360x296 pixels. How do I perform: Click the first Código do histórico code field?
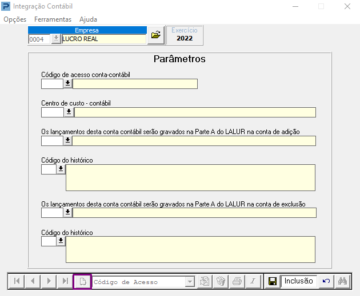coord(49,169)
